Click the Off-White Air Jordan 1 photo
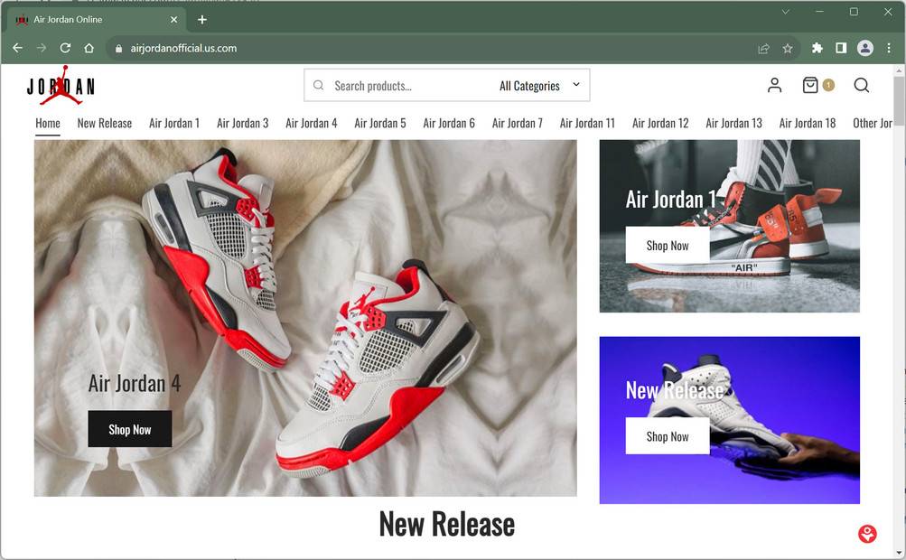 [x=729, y=226]
